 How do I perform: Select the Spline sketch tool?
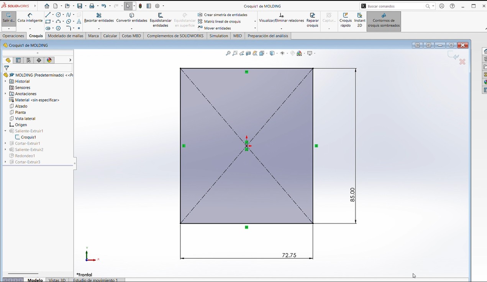click(x=69, y=15)
